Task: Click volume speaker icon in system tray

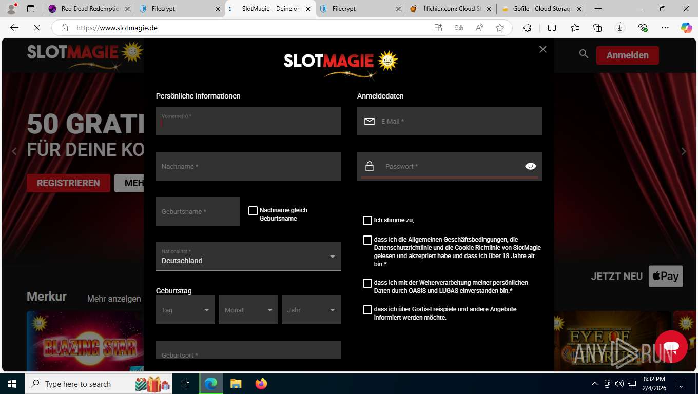Action: (x=619, y=384)
